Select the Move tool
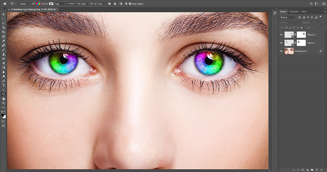Viewport: 327px width, 172px height. point(3,14)
